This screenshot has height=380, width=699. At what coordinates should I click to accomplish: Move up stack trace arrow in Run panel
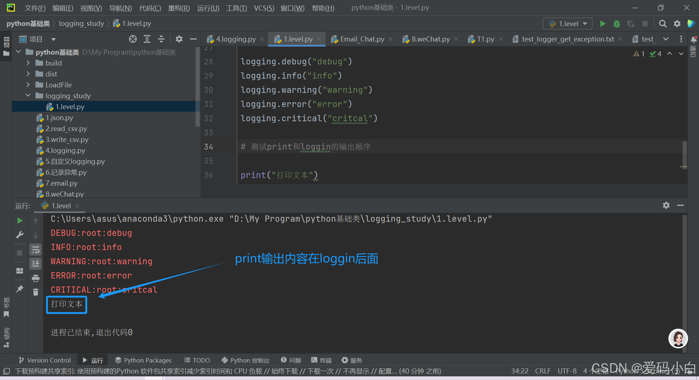point(36,221)
